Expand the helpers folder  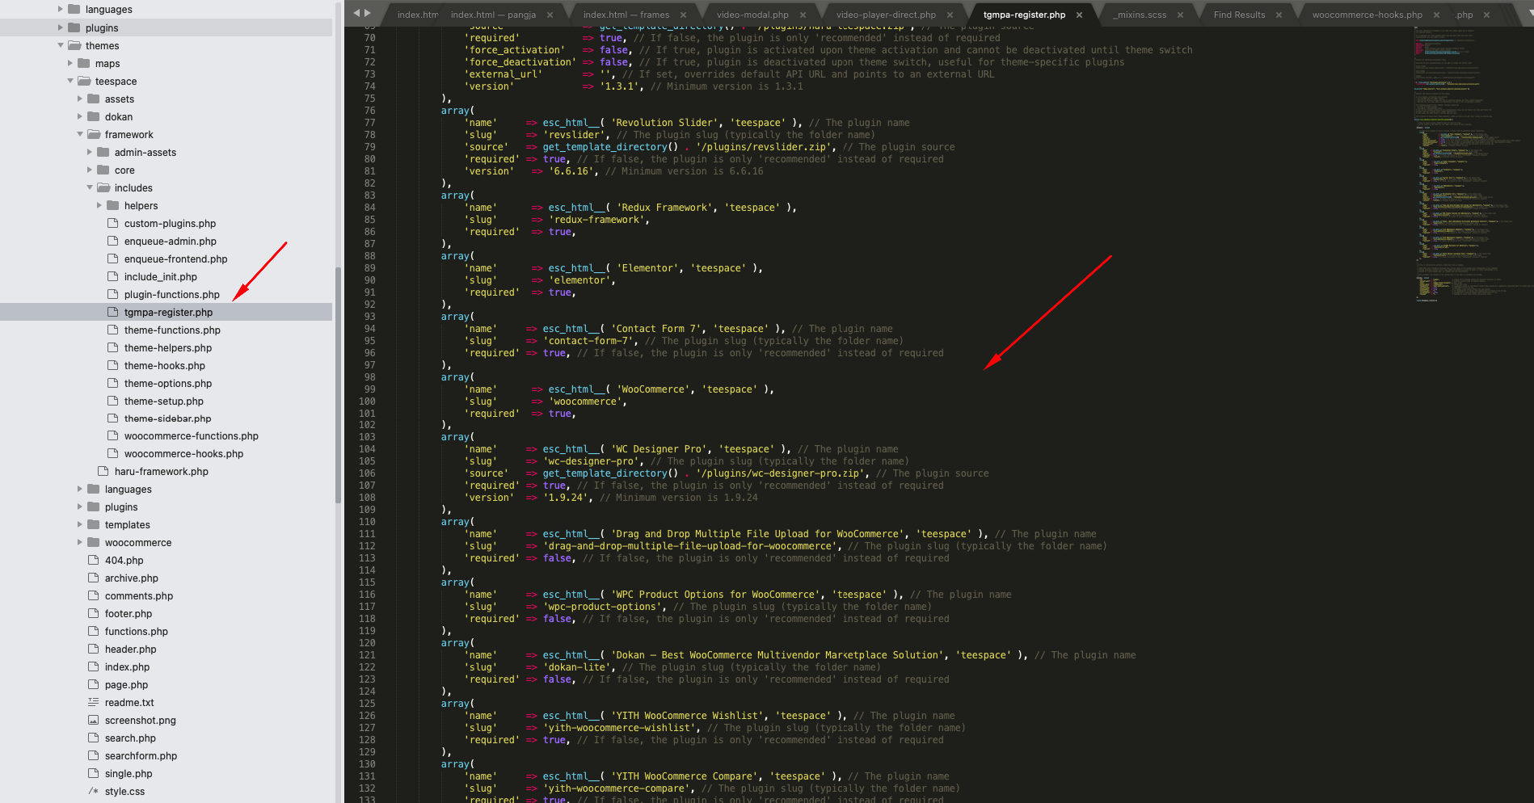[x=99, y=205]
